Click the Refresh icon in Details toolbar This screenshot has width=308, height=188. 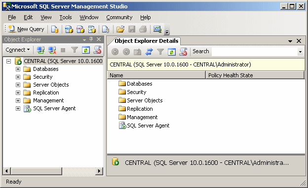point(172,52)
